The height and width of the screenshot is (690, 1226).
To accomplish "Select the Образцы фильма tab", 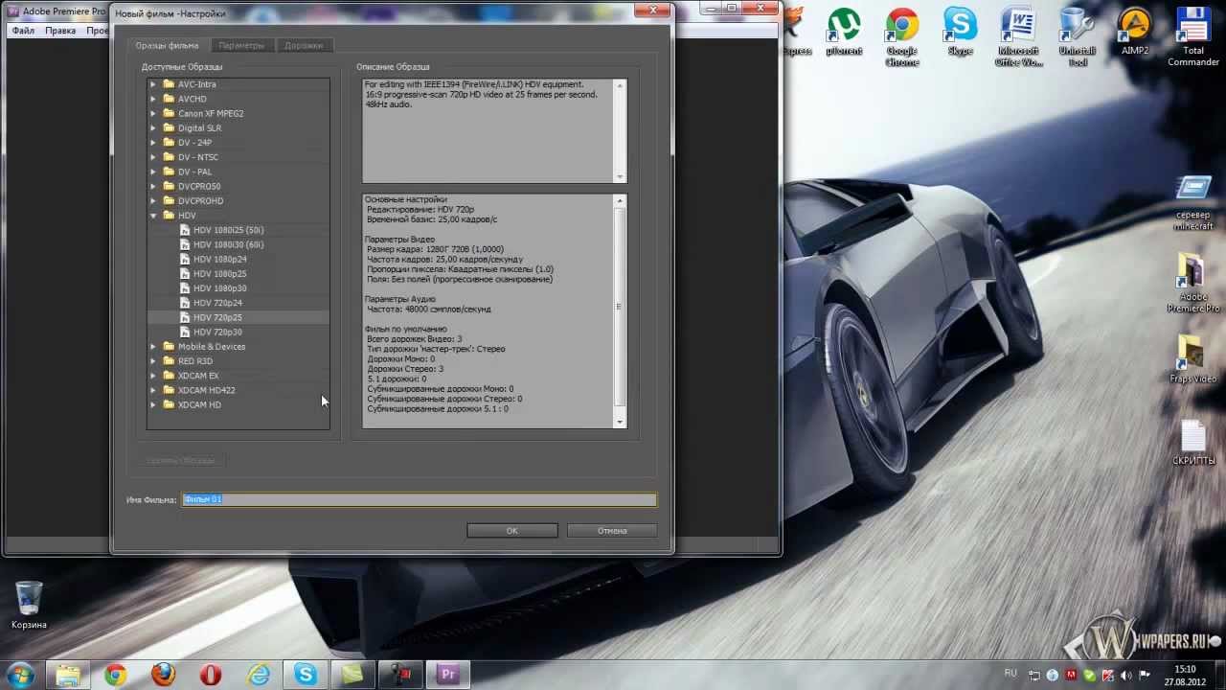I will click(x=168, y=45).
